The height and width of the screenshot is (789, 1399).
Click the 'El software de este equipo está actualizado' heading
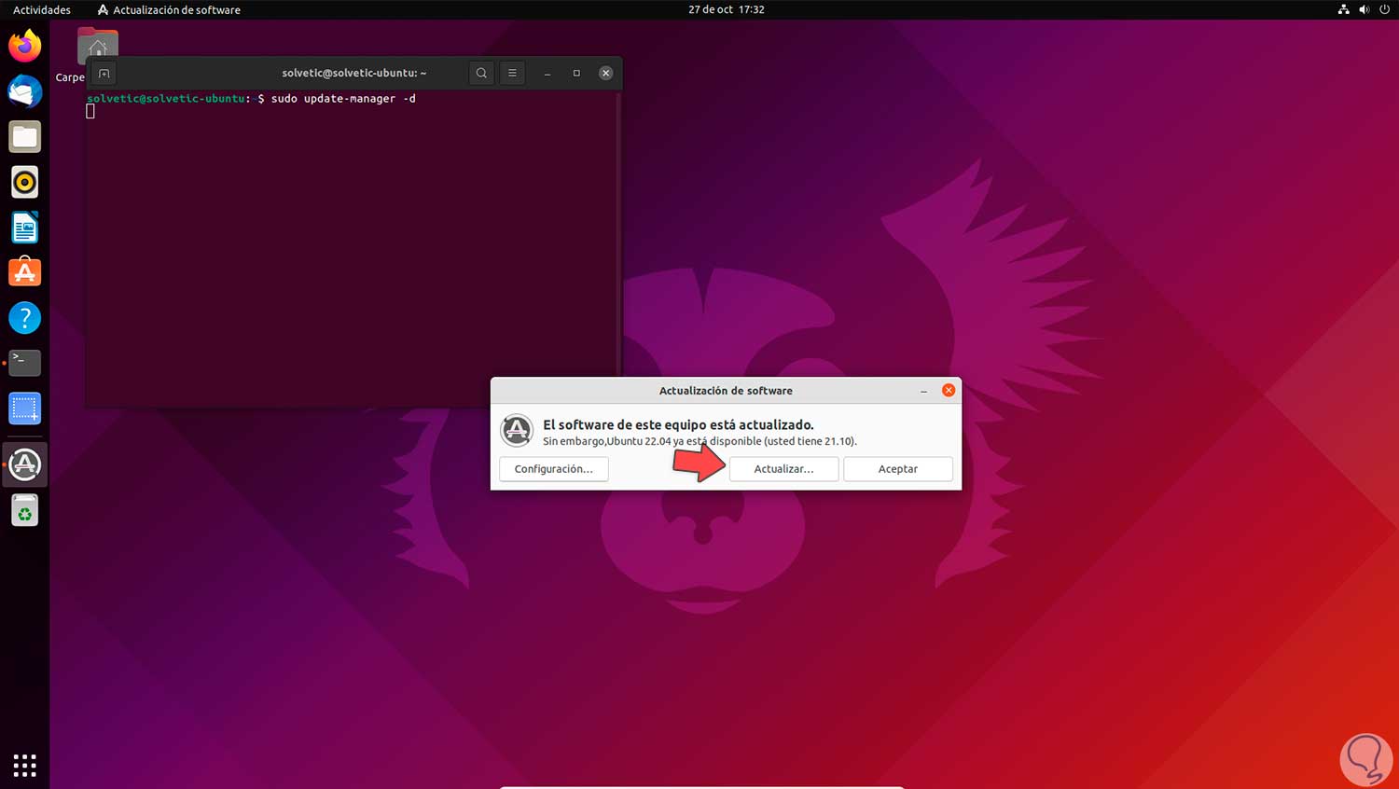(678, 425)
